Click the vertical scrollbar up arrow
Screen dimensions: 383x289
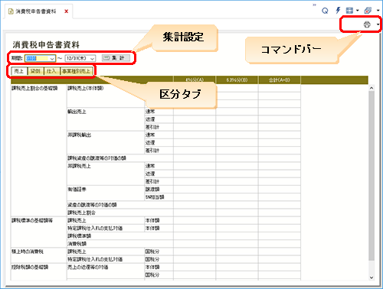pos(372,88)
